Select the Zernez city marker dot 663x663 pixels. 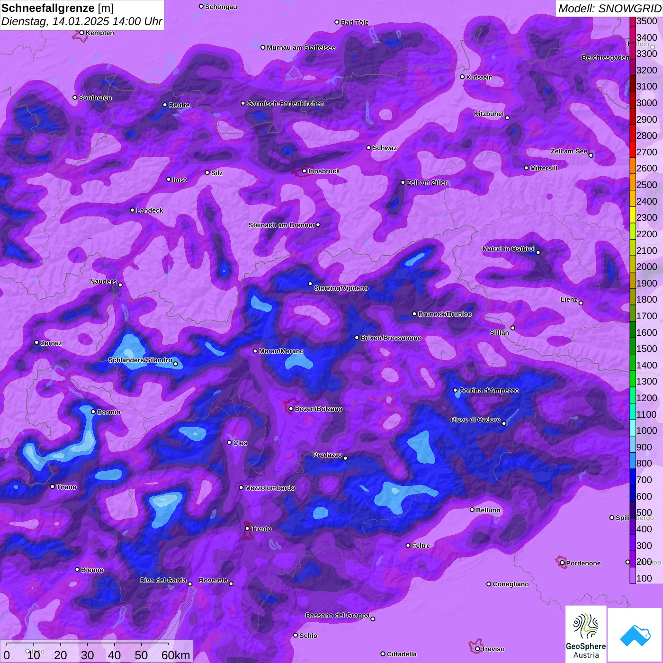pyautogui.click(x=37, y=342)
